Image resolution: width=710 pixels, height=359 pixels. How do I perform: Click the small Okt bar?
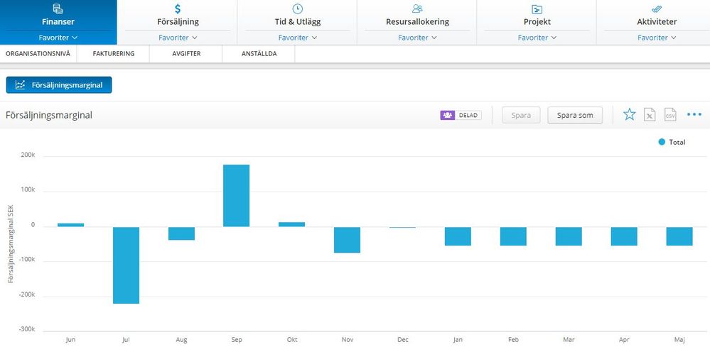tap(291, 224)
